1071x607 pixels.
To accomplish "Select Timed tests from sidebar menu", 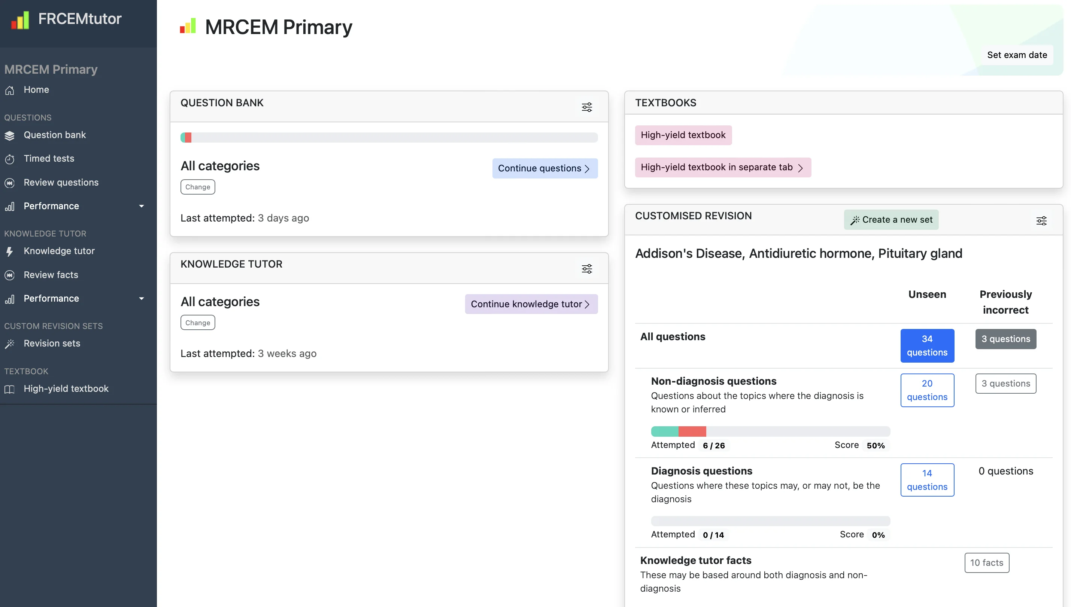I will pyautogui.click(x=49, y=159).
